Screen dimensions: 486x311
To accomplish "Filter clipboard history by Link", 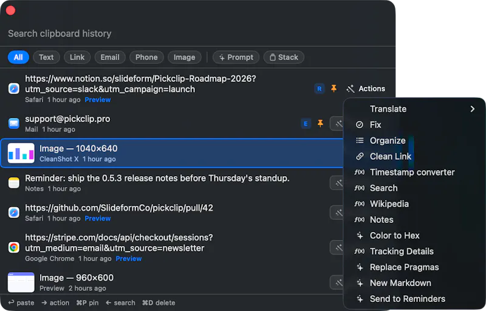I will click(77, 57).
